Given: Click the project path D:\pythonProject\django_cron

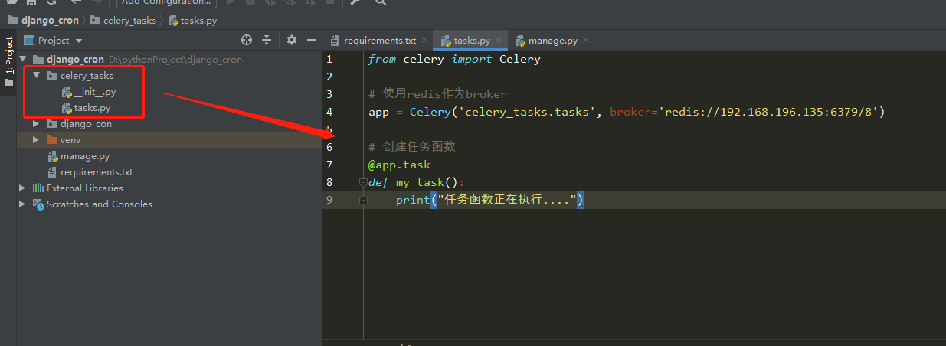Looking at the screenshot, I should (175, 60).
